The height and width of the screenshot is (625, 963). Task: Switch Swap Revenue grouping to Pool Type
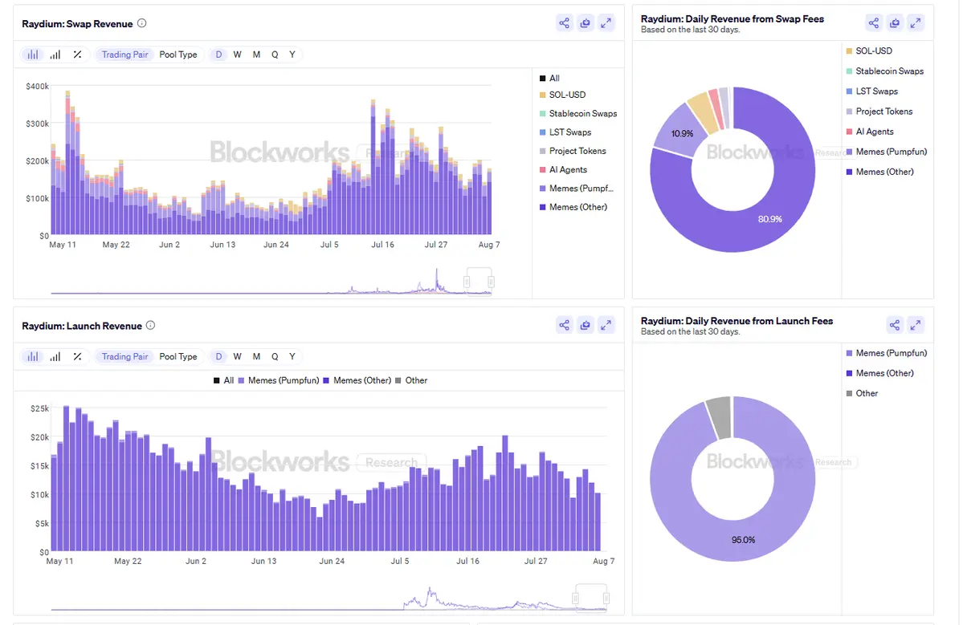click(x=178, y=55)
